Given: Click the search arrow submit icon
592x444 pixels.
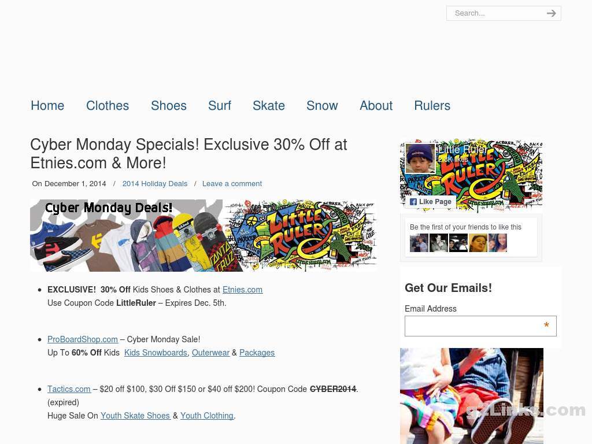Looking at the screenshot, I should click(551, 13).
